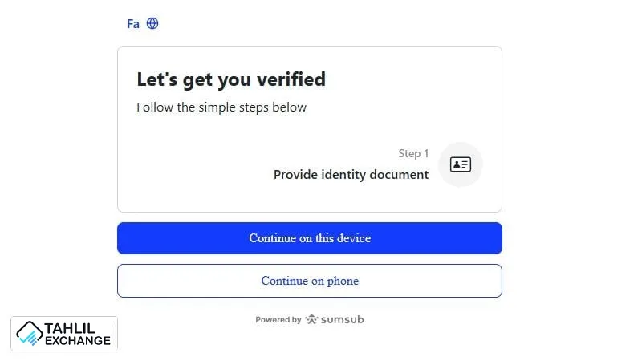Select the Step 1 label
The height and width of the screenshot is (361, 642).
point(413,153)
